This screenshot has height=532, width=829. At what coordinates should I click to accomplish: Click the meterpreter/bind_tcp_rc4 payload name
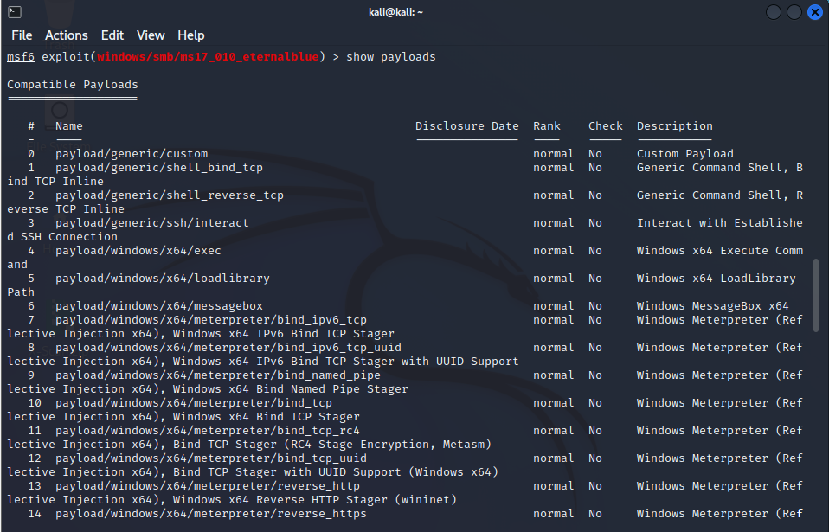tap(208, 431)
